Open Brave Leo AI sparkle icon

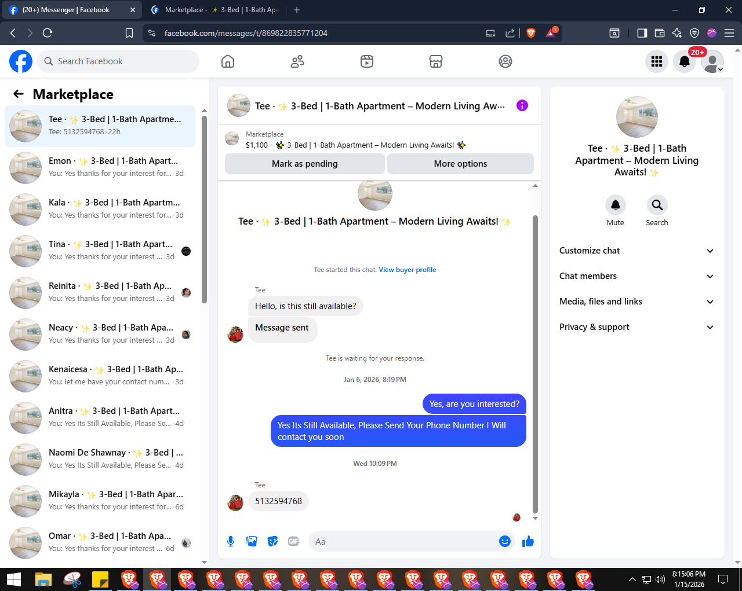[676, 33]
